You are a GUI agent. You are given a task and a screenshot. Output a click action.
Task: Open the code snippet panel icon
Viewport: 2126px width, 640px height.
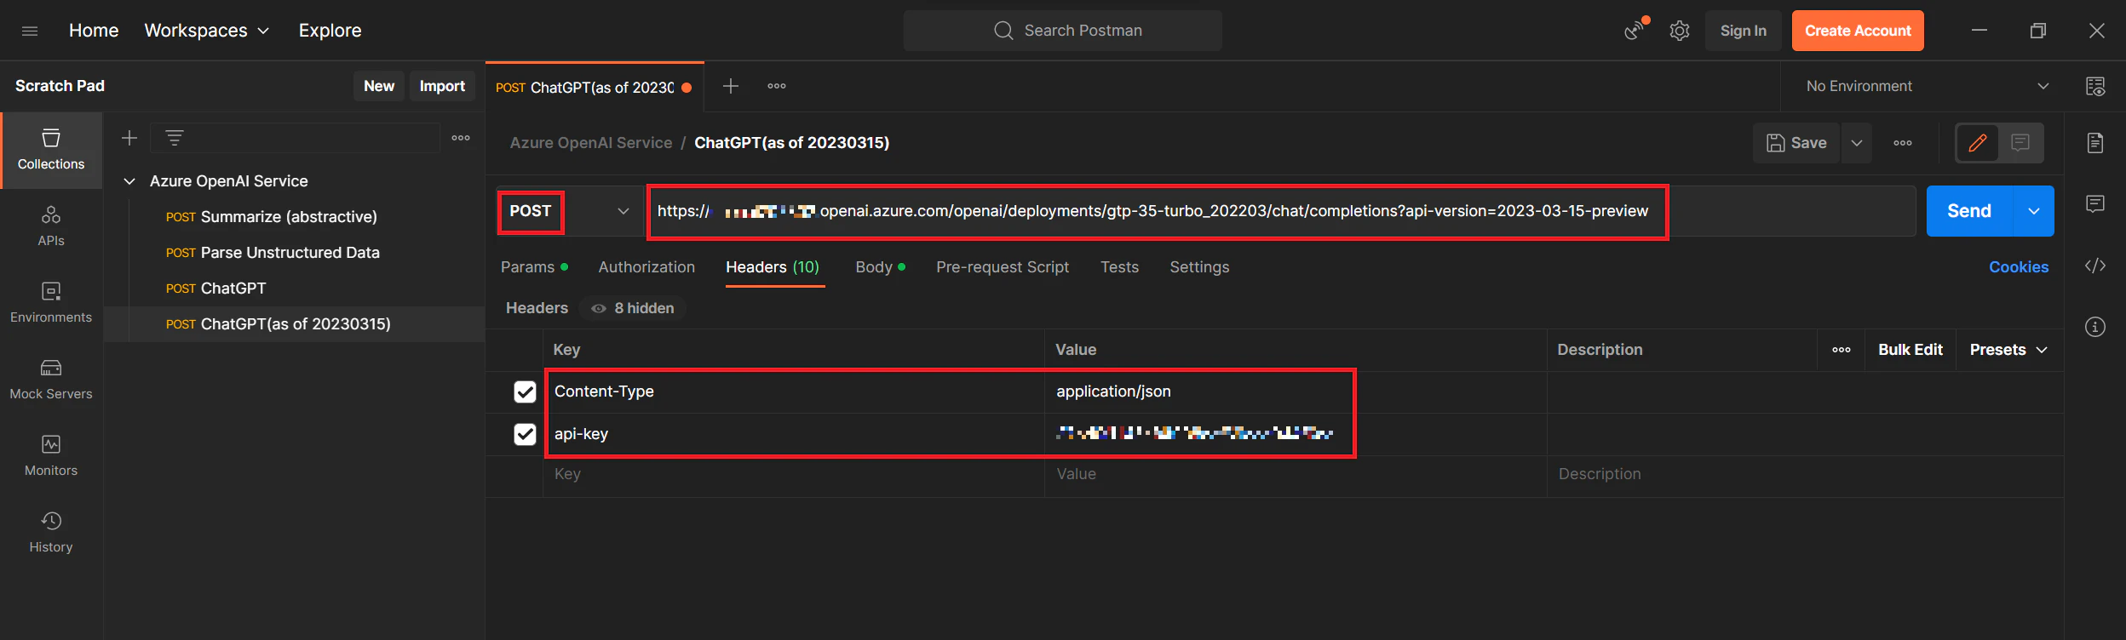point(2095,266)
